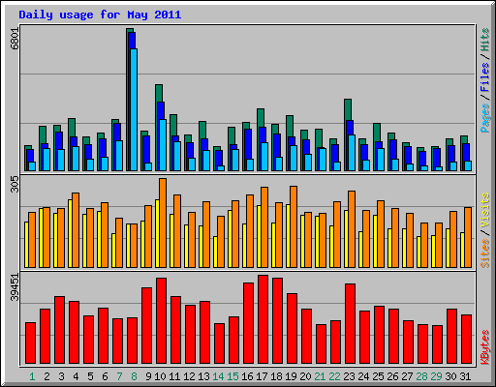The width and height of the screenshot is (496, 387).
Task: Click the red KBytes bar for day 10
Action: click(161, 321)
